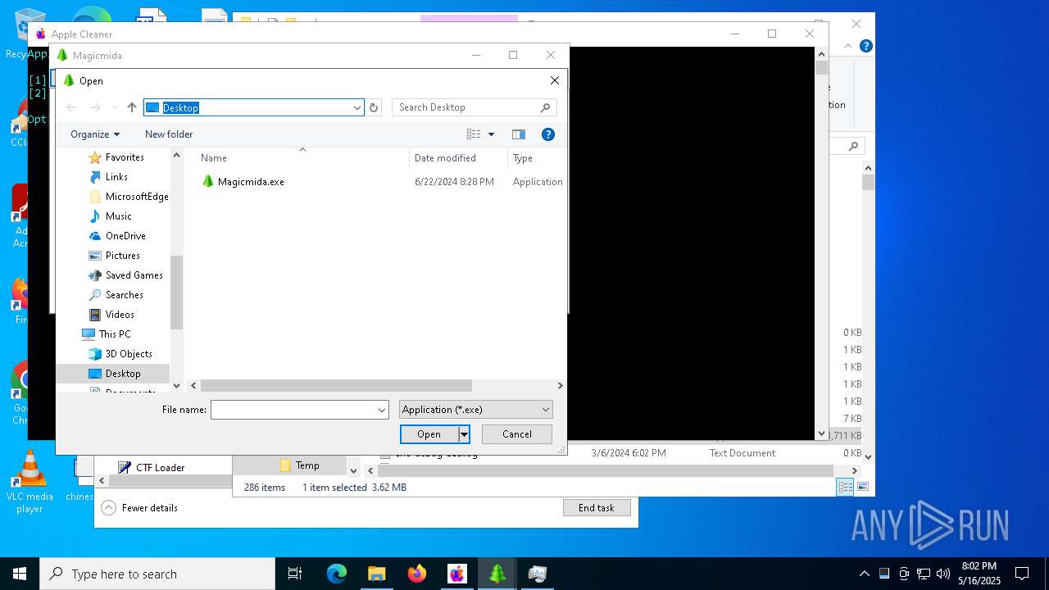Expand the address bar path dropdown
This screenshot has height=590, width=1049.
pyautogui.click(x=356, y=107)
